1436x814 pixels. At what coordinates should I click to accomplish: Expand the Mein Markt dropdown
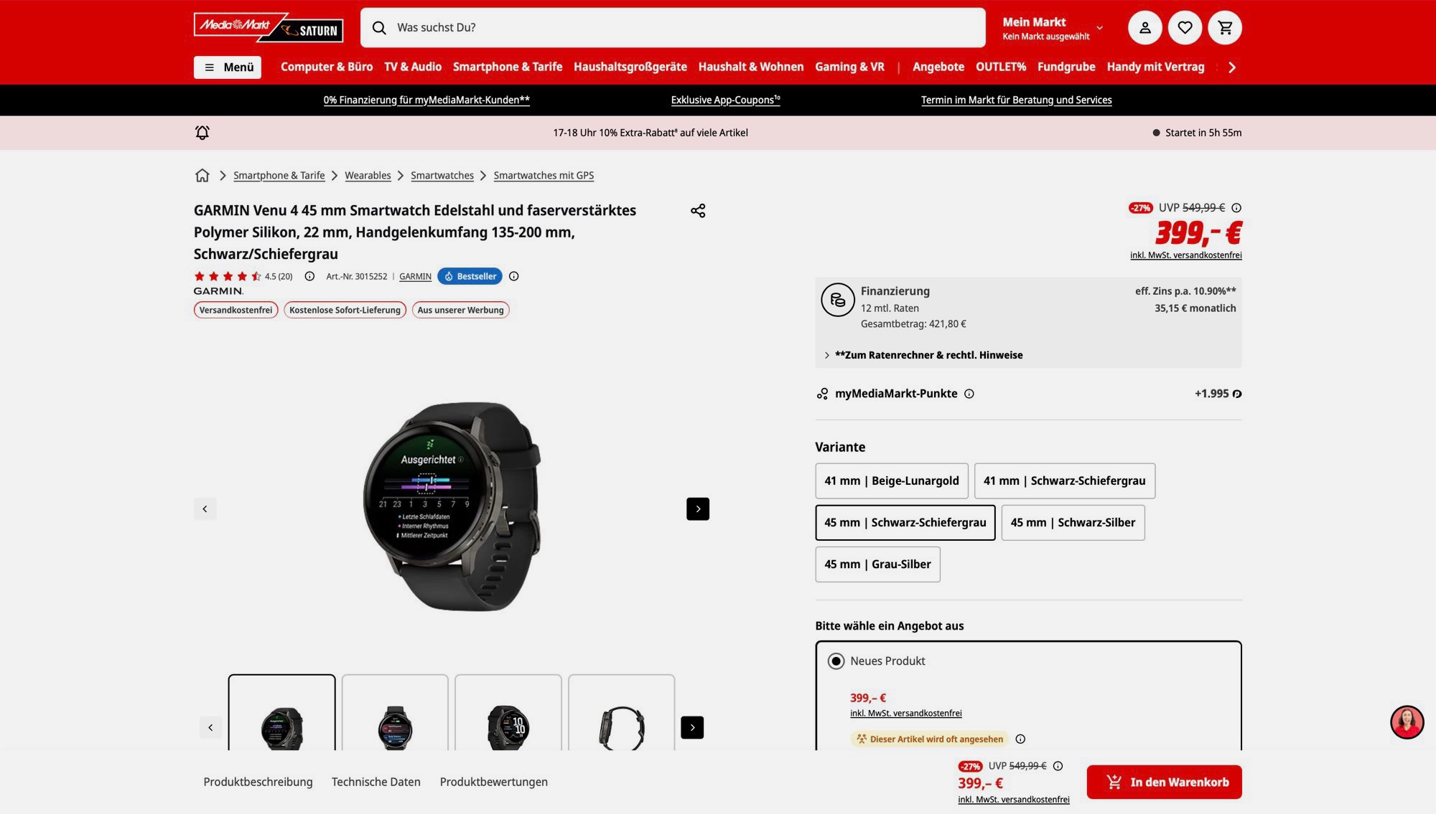(1053, 28)
